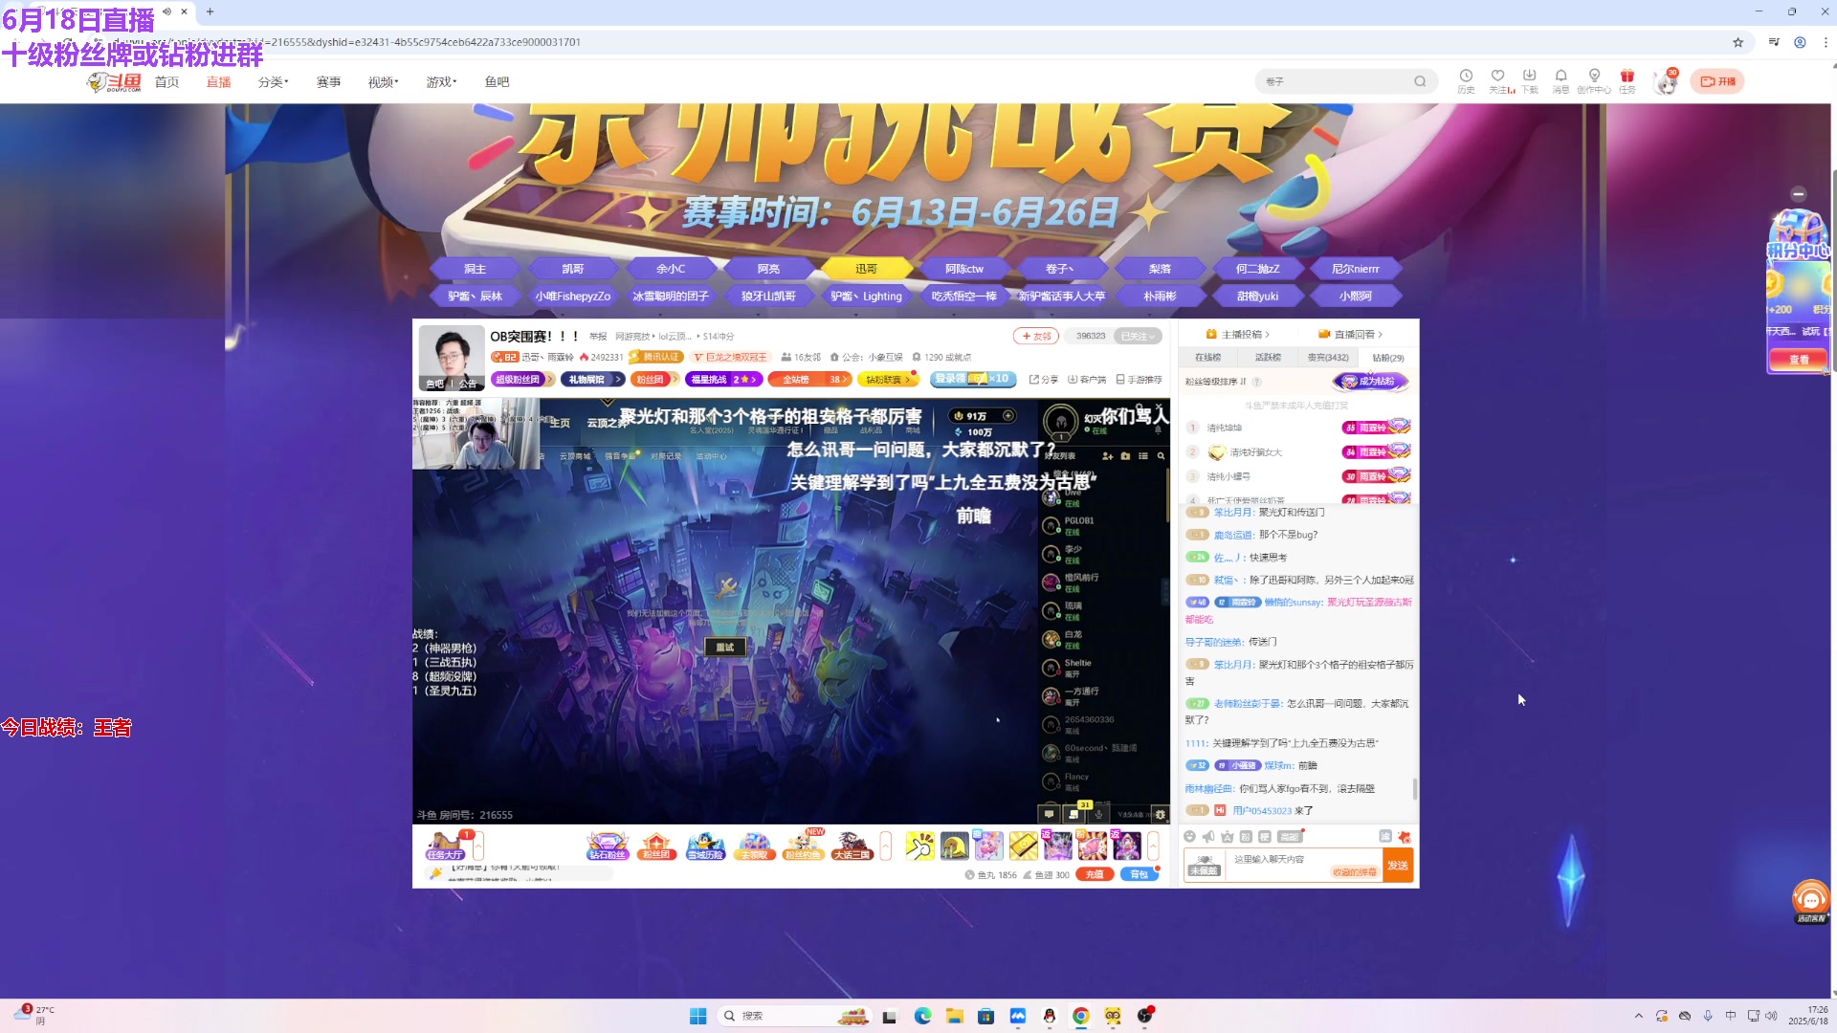The width and height of the screenshot is (1837, 1033).
Task: Expand the 分类 dropdown in the navigation
Action: [x=273, y=82]
